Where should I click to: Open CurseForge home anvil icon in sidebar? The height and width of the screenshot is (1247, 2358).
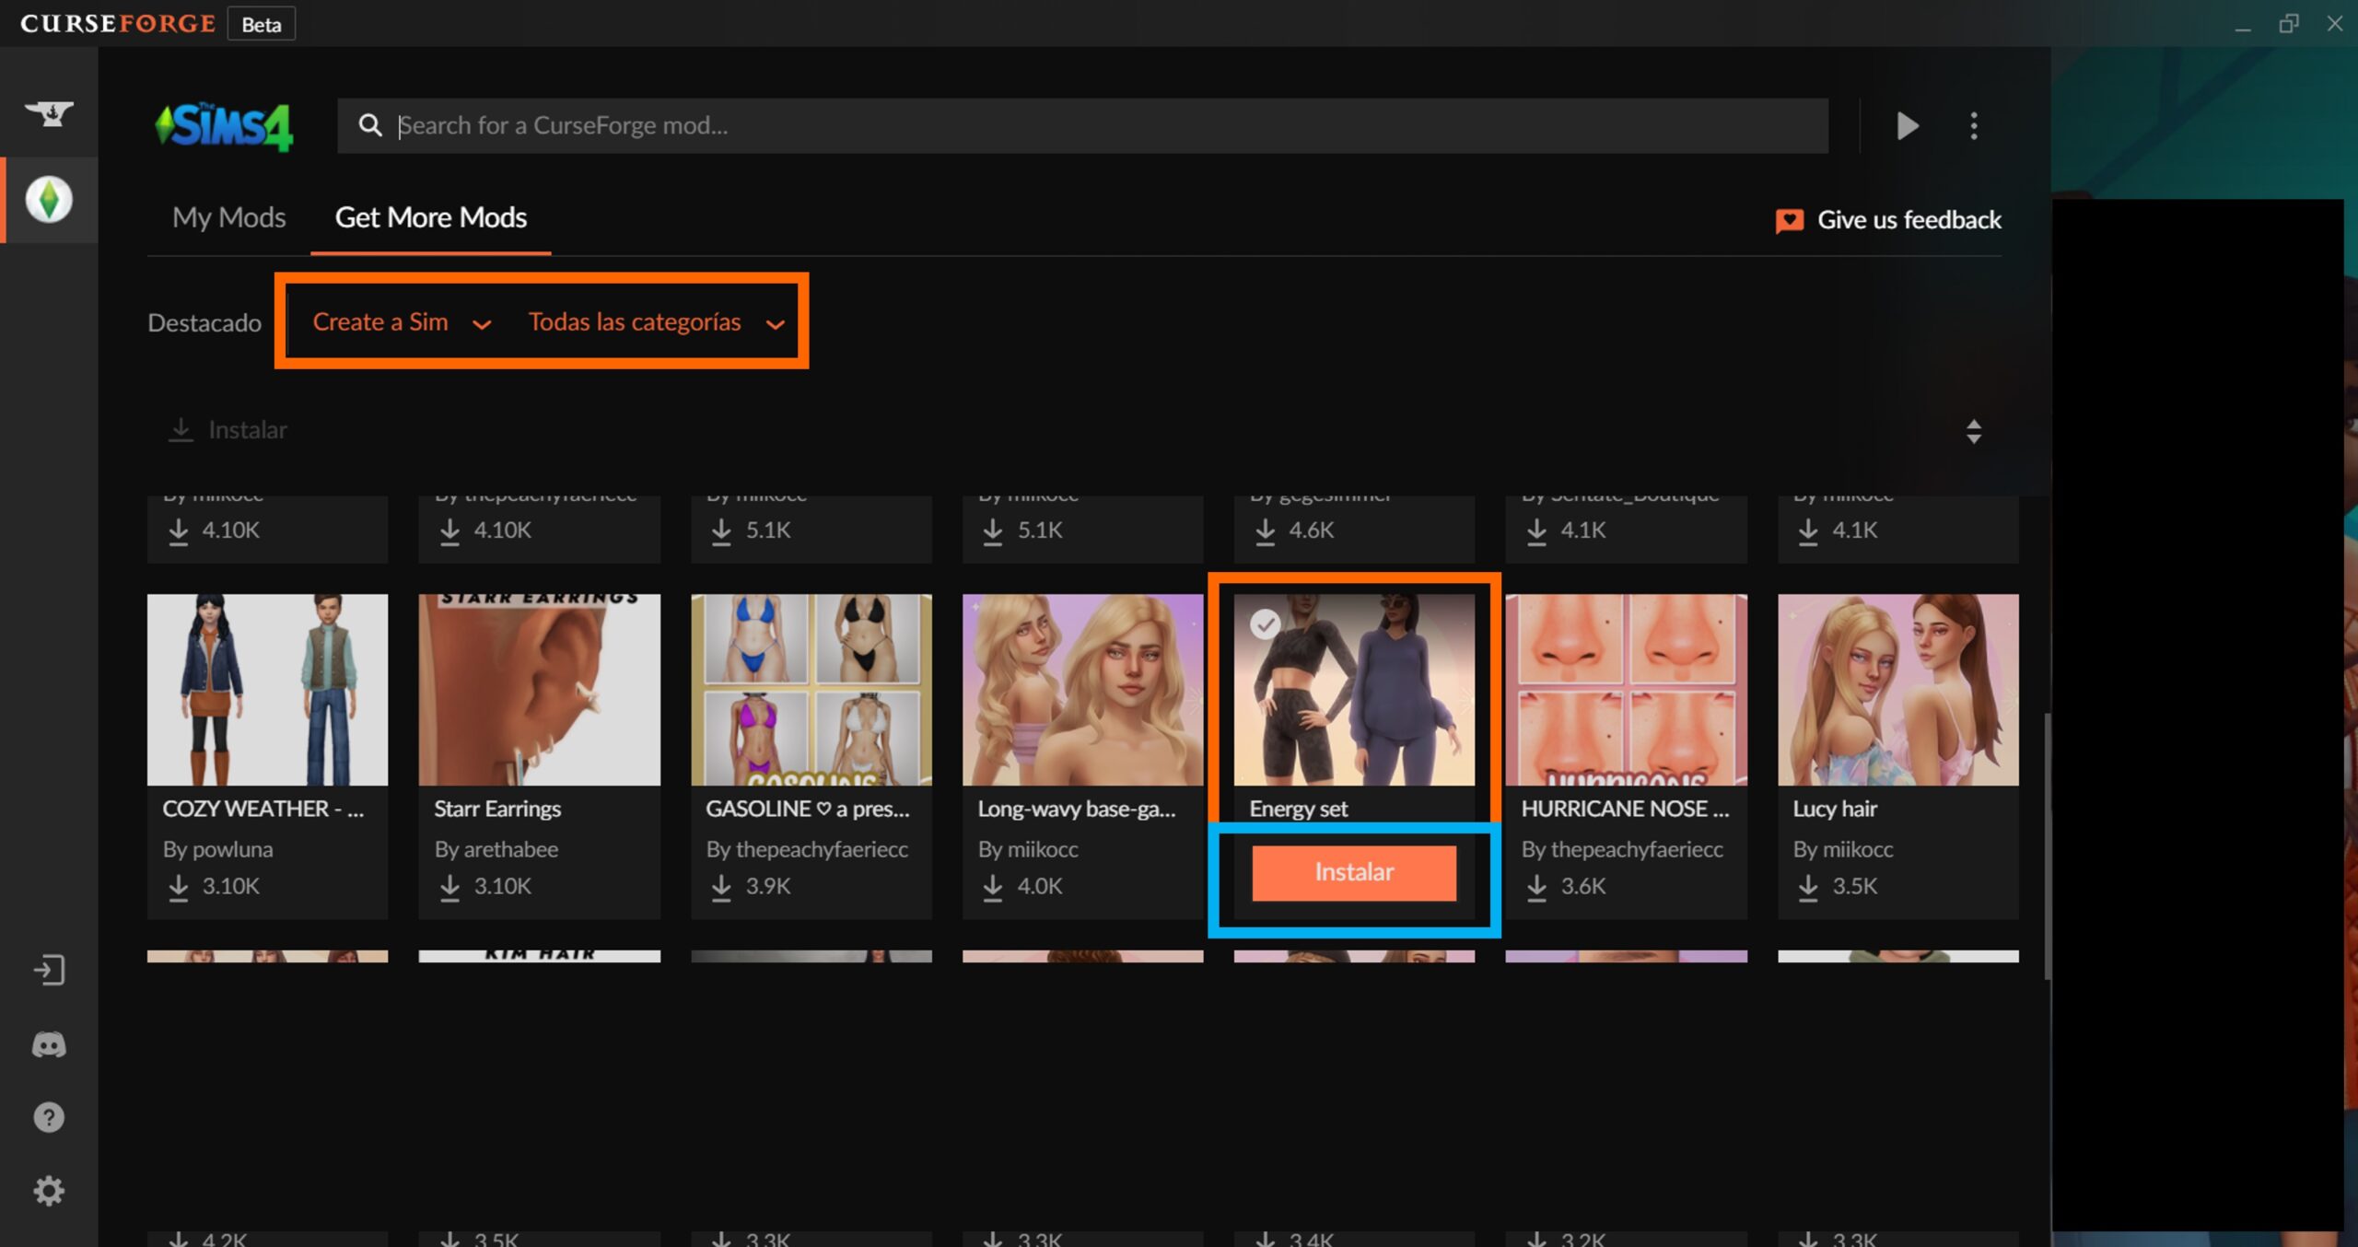49,113
